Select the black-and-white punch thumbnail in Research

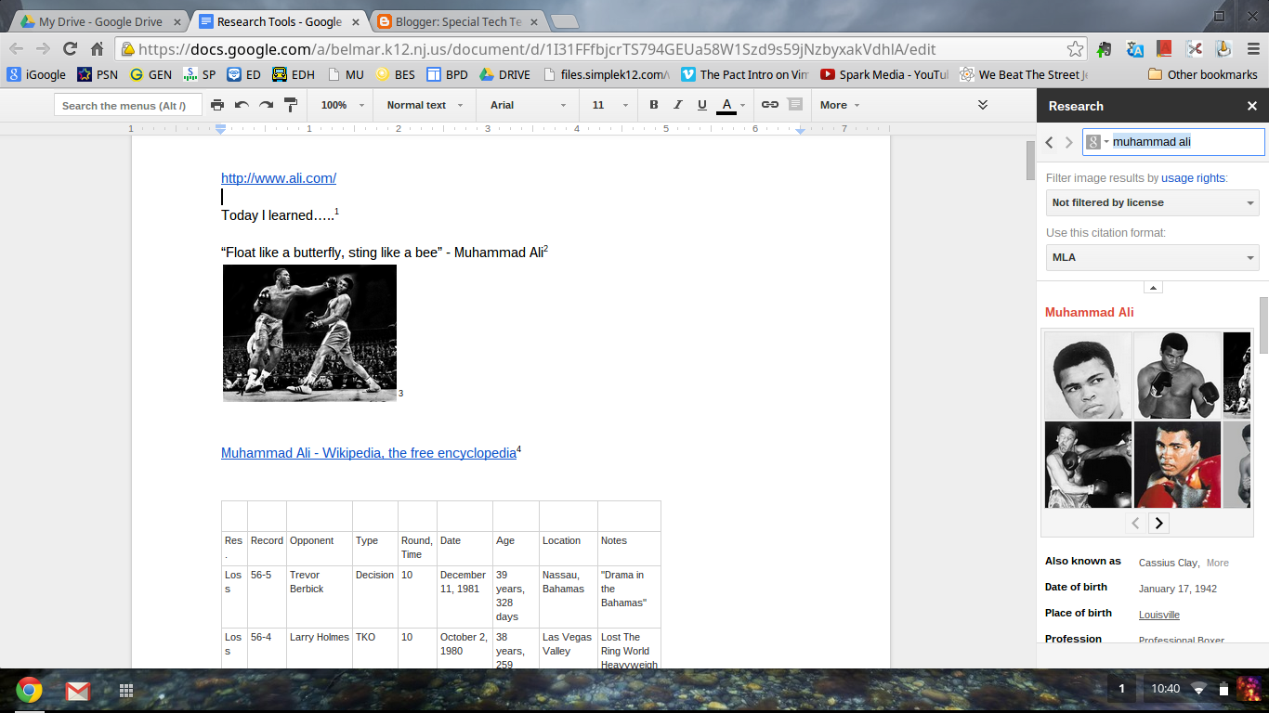[1088, 464]
